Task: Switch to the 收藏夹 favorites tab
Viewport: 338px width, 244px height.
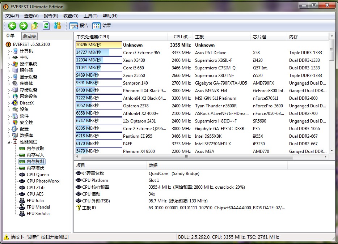Action: 30,37
